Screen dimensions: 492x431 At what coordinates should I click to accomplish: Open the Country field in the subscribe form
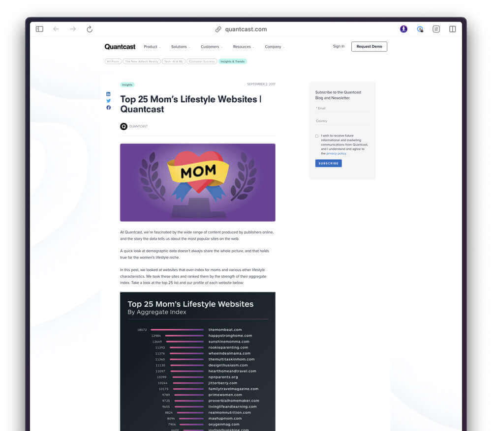click(x=342, y=121)
